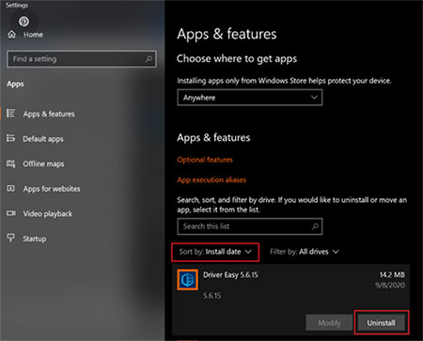
Task: Click the Driver Easy app icon
Action: [x=187, y=279]
